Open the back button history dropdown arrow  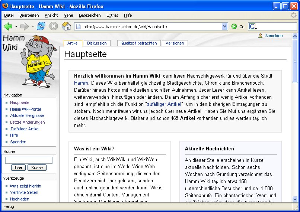tap(16, 27)
